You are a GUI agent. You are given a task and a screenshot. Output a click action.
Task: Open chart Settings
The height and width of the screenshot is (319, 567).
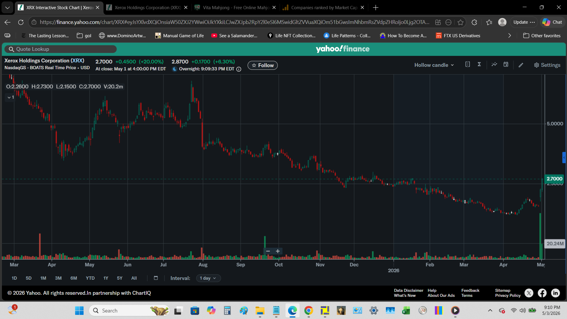pos(547,65)
